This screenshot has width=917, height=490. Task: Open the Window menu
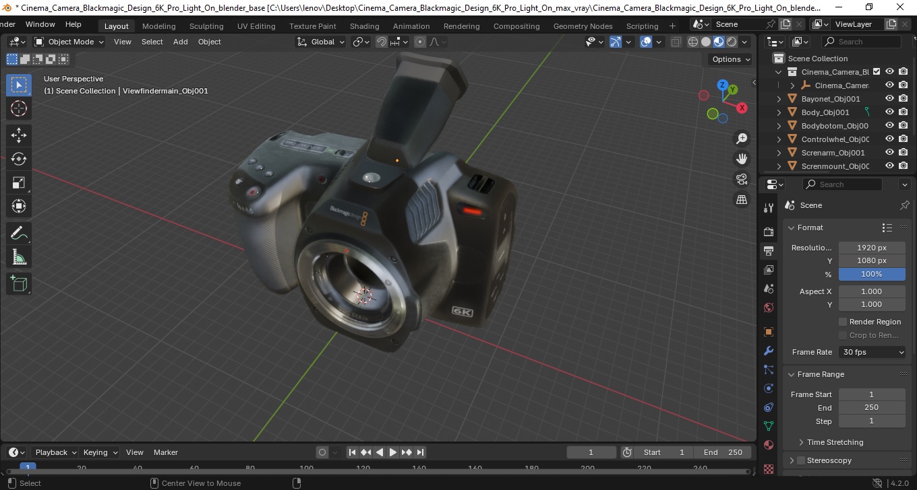click(40, 24)
